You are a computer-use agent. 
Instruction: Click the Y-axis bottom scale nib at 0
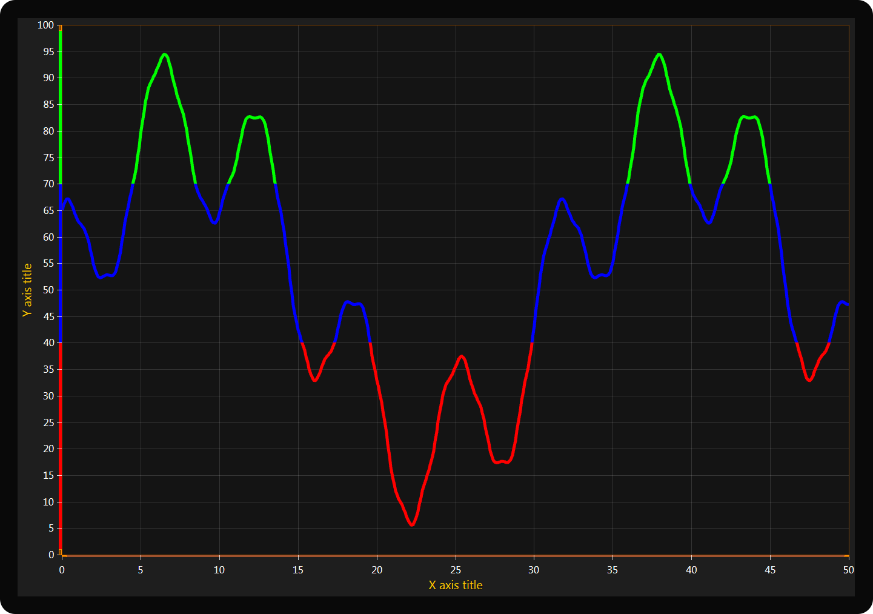[x=61, y=552]
